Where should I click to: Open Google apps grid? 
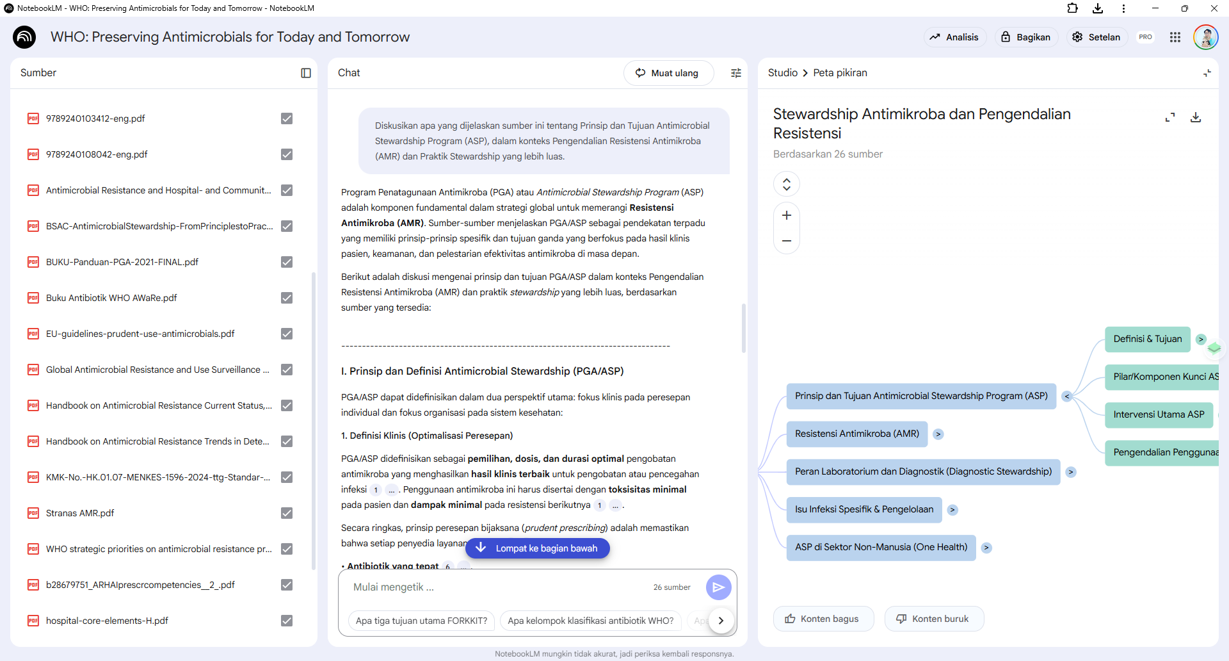pyautogui.click(x=1175, y=37)
